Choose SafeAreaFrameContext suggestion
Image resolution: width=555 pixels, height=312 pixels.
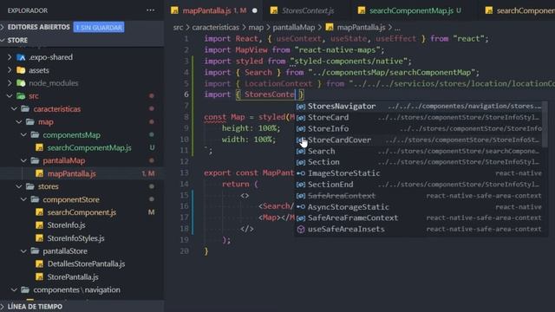click(x=419, y=218)
